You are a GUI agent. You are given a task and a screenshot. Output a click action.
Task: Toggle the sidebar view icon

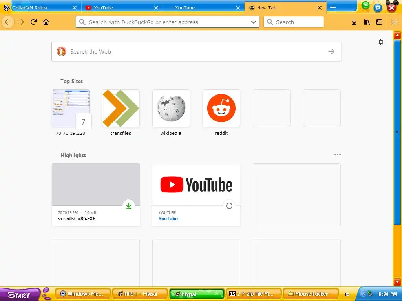(379, 22)
